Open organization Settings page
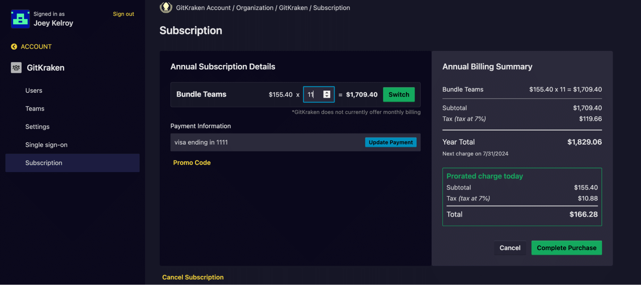The width and height of the screenshot is (641, 285). (37, 127)
